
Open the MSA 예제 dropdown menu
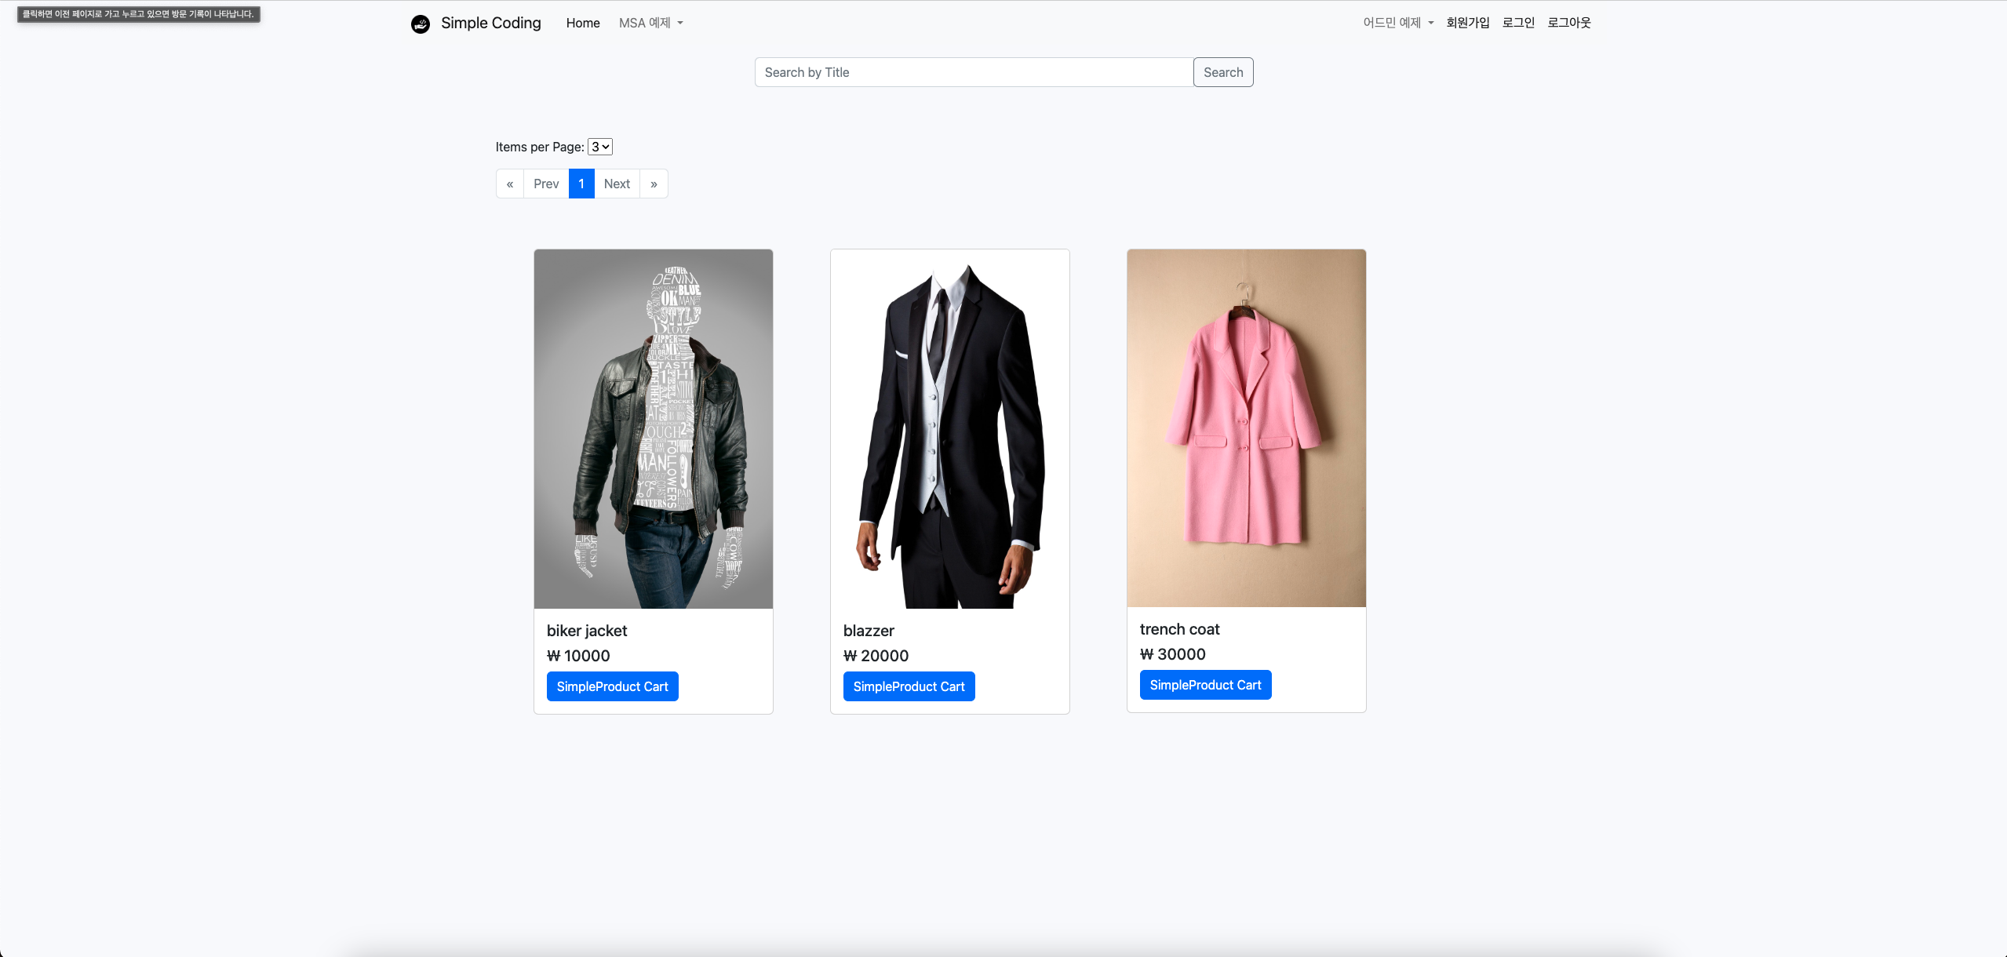pyautogui.click(x=650, y=24)
